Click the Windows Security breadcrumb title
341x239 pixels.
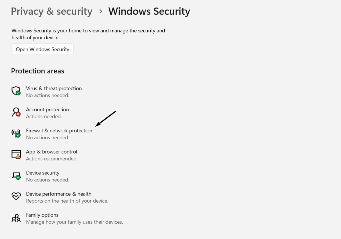tap(149, 11)
